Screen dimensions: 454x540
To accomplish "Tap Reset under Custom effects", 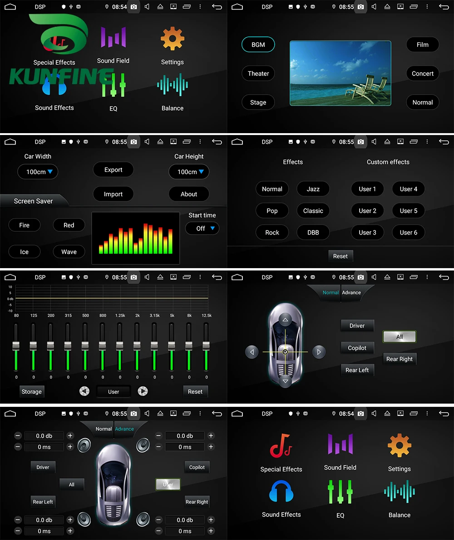I will [x=340, y=256].
